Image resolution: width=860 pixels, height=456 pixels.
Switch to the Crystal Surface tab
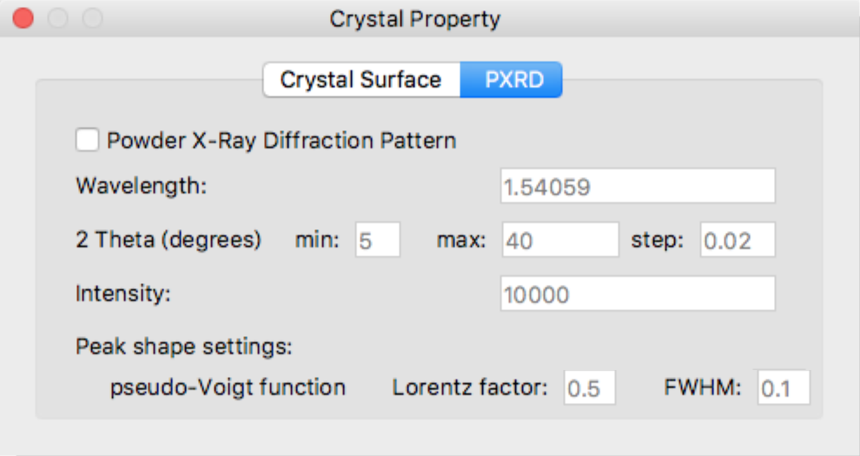point(361,81)
